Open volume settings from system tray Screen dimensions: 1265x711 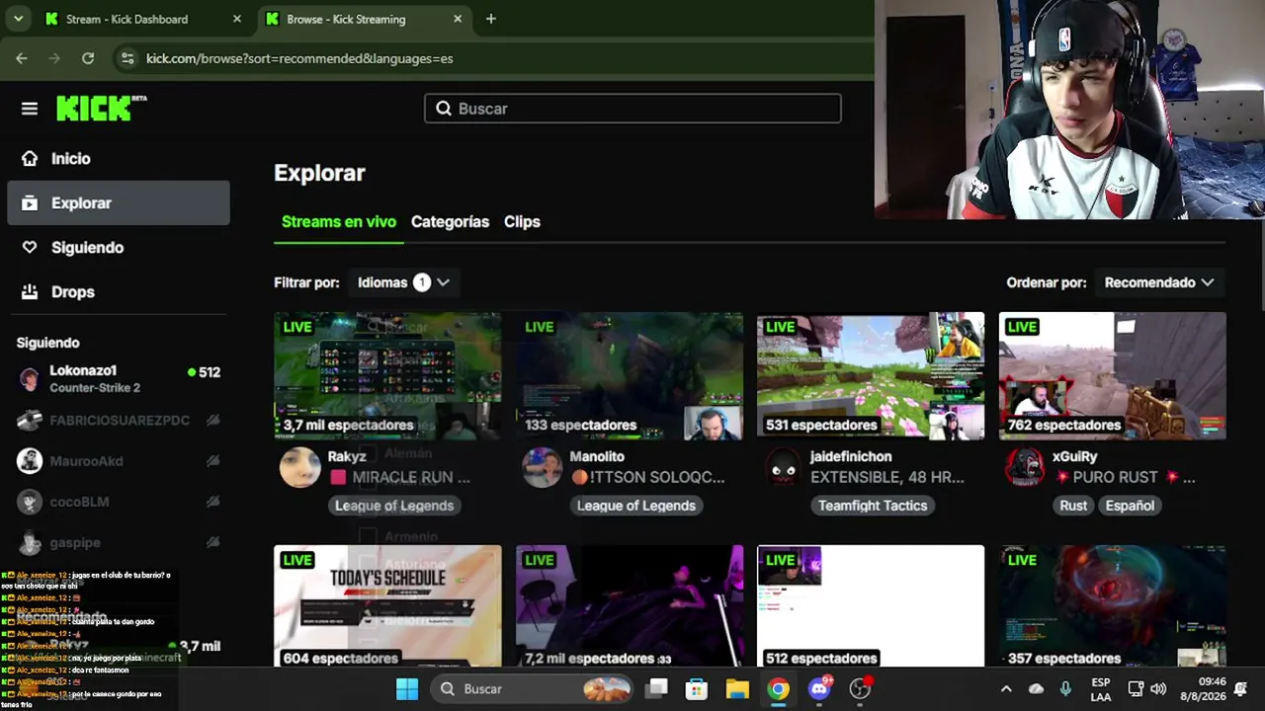click(1158, 689)
